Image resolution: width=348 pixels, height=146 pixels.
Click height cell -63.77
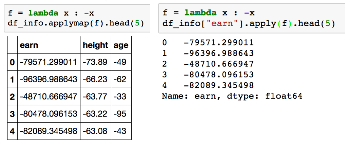point(96,97)
